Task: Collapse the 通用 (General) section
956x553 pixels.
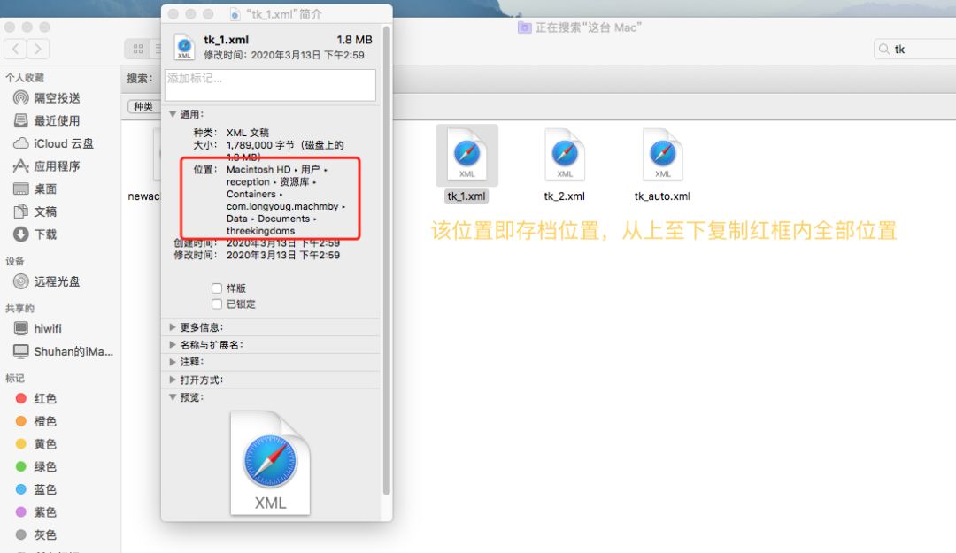Action: point(173,114)
